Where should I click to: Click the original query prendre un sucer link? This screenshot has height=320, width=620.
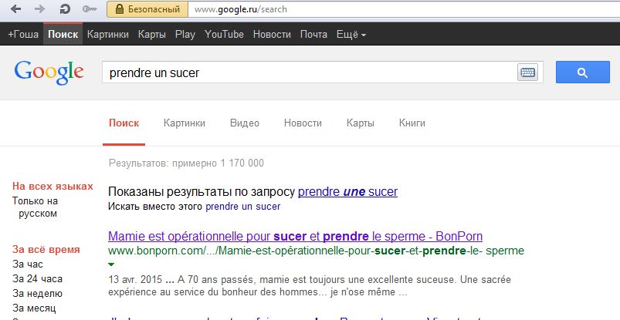click(242, 206)
